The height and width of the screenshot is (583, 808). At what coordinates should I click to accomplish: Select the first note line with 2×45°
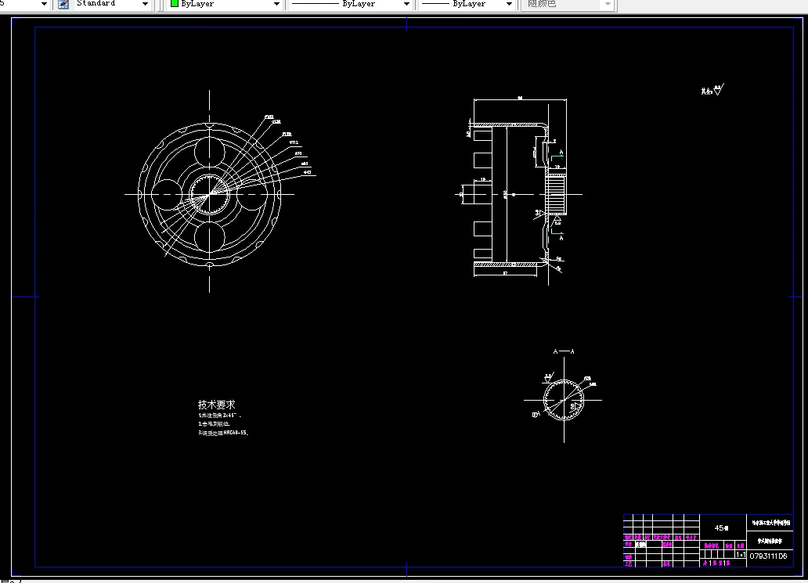pos(219,415)
